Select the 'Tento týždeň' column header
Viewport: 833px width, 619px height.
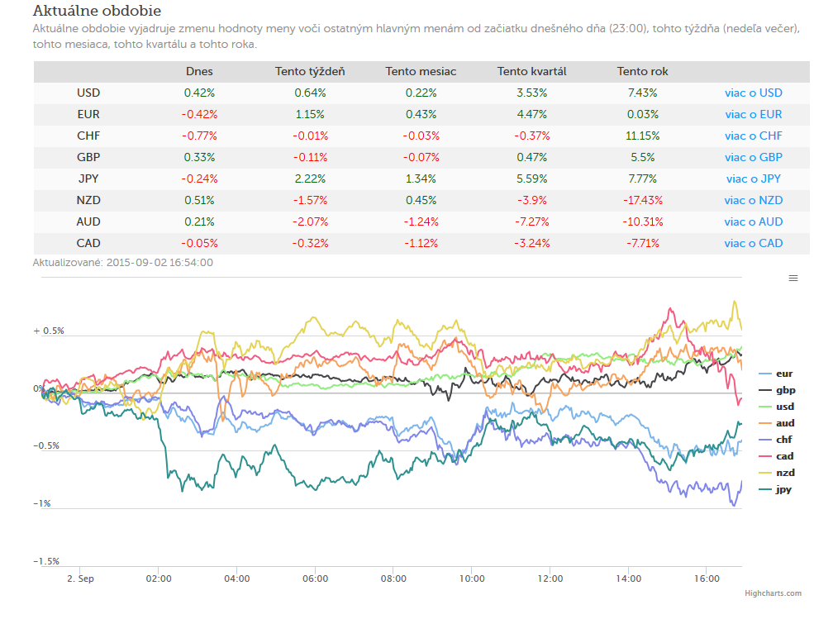pos(310,71)
